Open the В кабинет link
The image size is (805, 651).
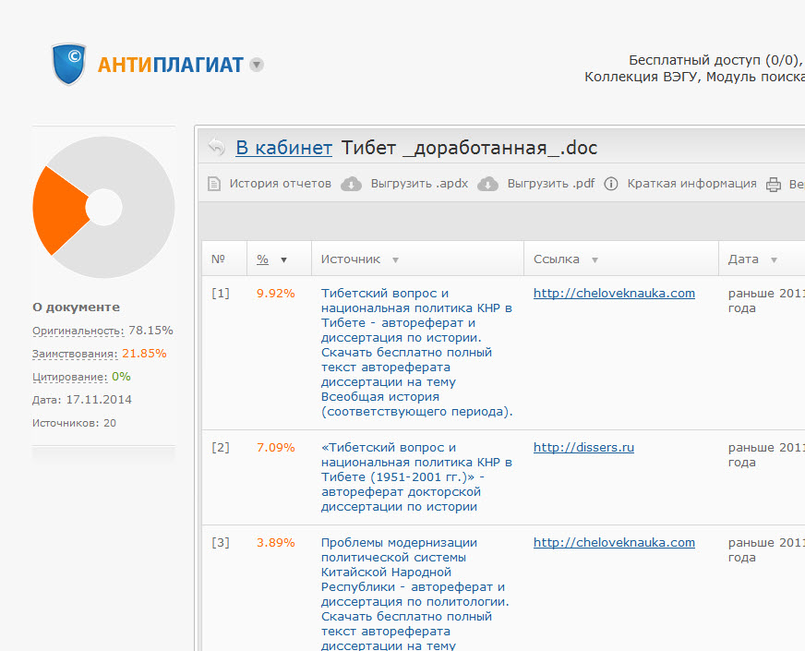tap(284, 148)
